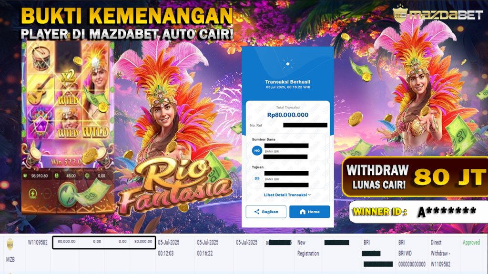
Task: Toggle the Turbo lightning icon
Action: 33,194
